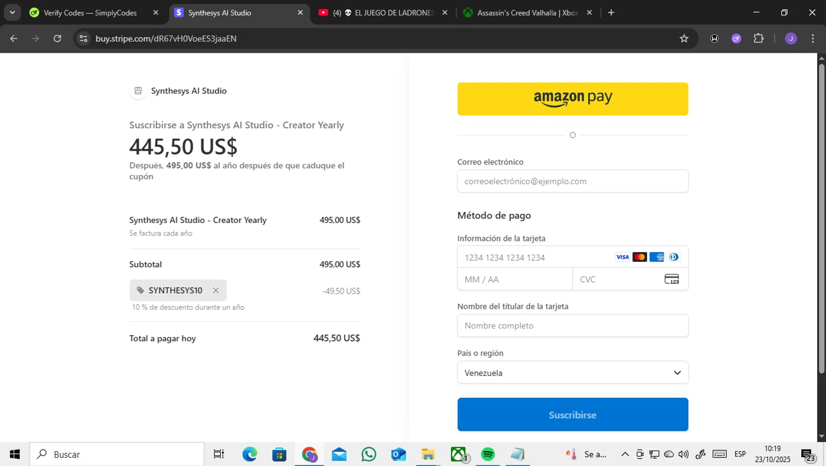Click the Synthesys AI Studio store icon
The image size is (826, 466).
tap(138, 91)
